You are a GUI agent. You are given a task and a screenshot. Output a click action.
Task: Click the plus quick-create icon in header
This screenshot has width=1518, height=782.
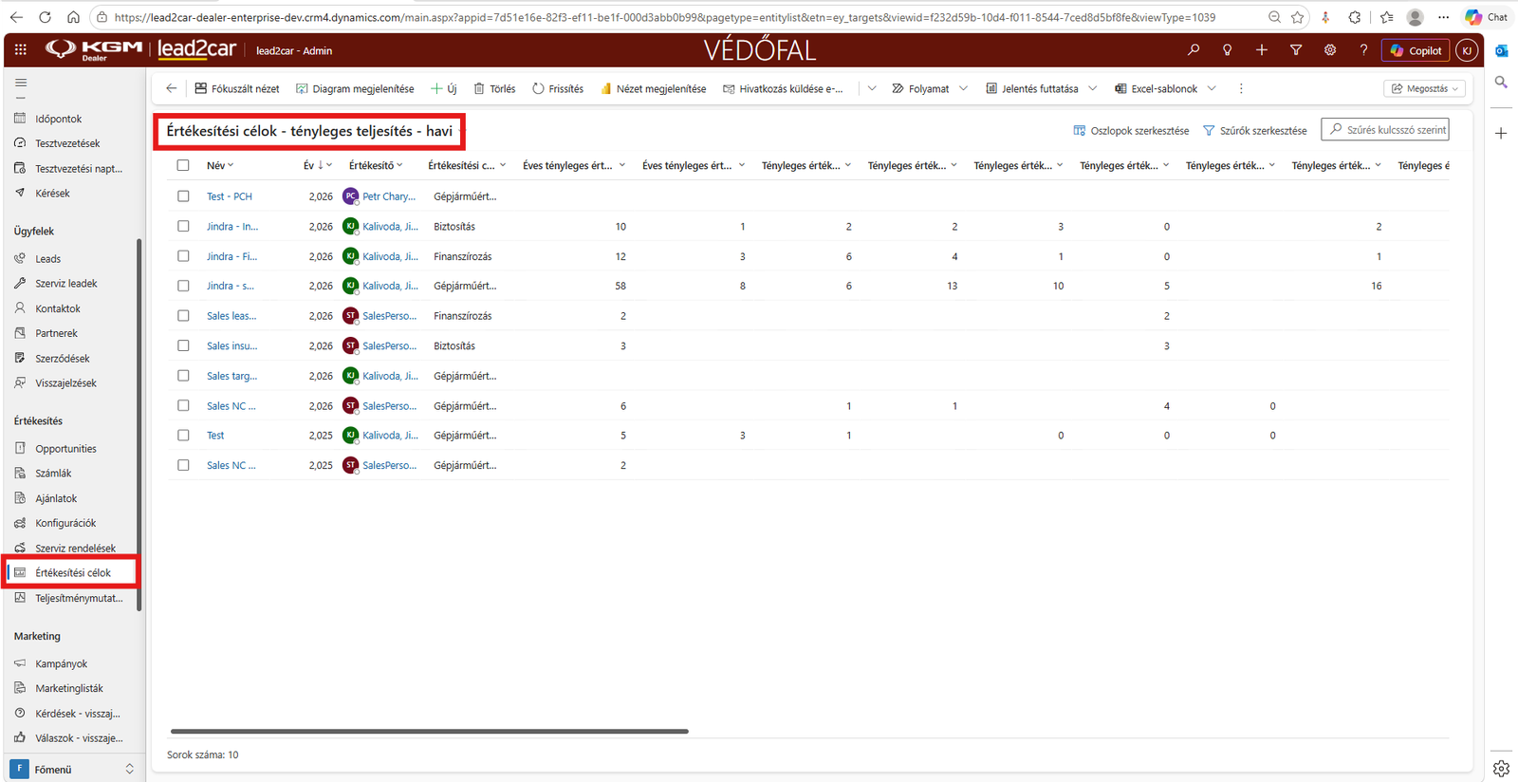click(x=1262, y=50)
